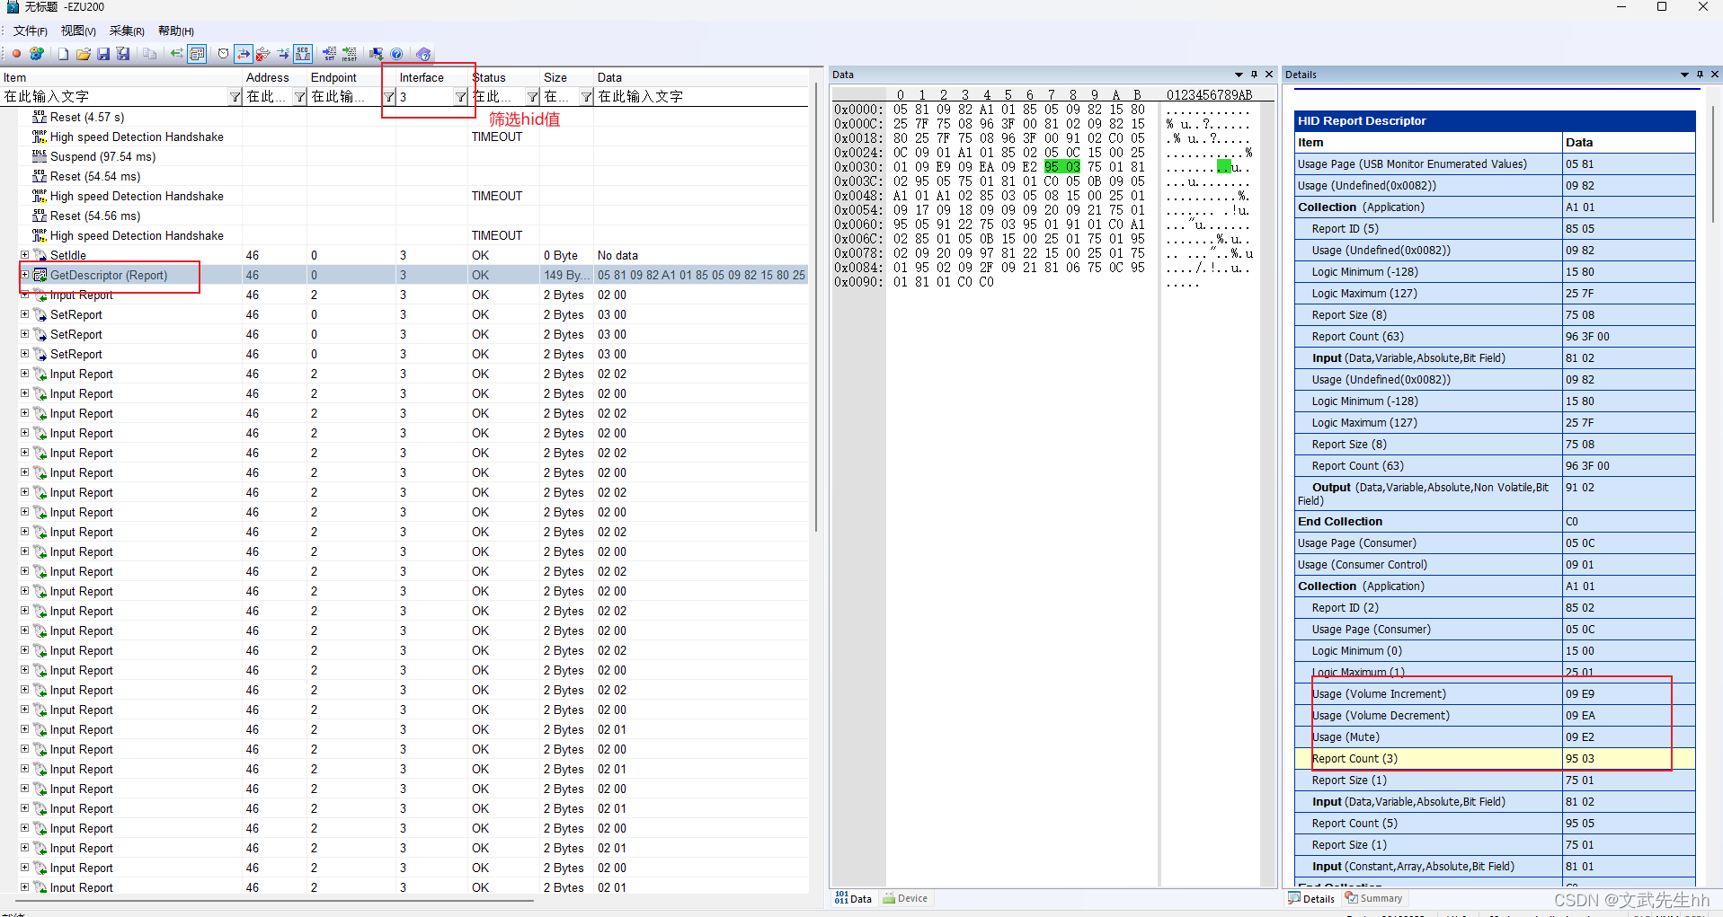
Task: Open the 采集(R) menu
Action: 126,31
